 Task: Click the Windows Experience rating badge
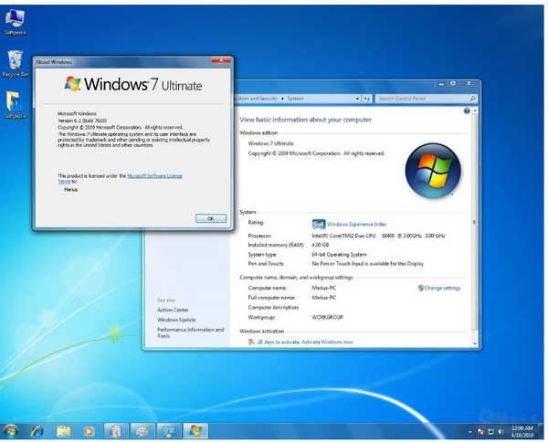click(319, 224)
